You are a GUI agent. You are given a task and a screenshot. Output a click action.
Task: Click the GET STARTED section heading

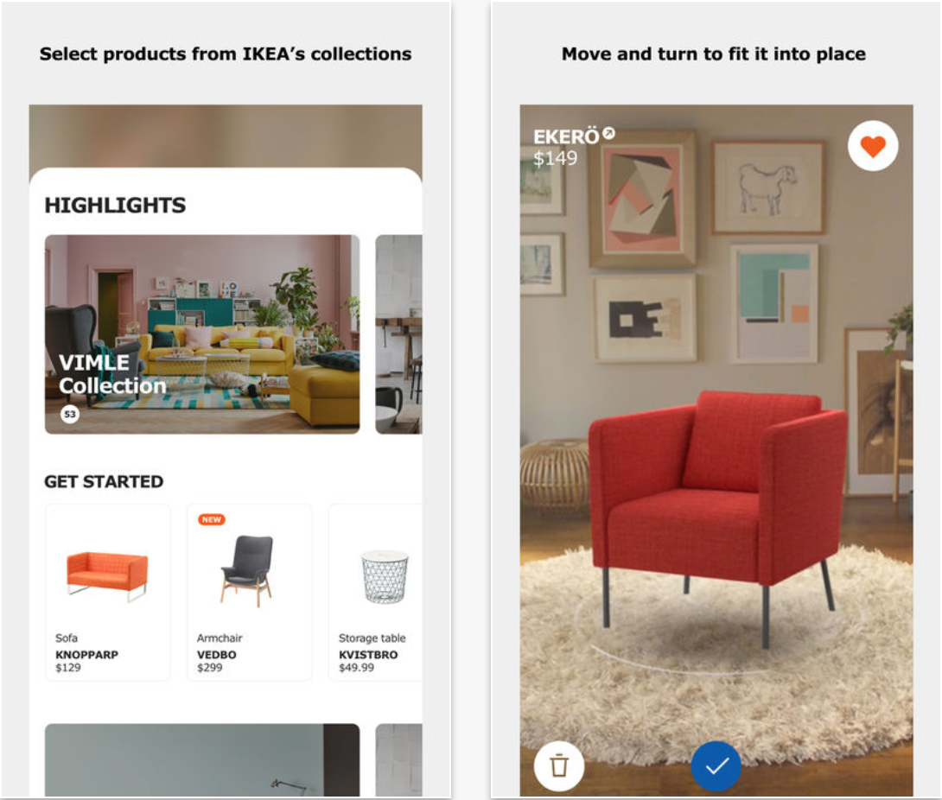(104, 482)
